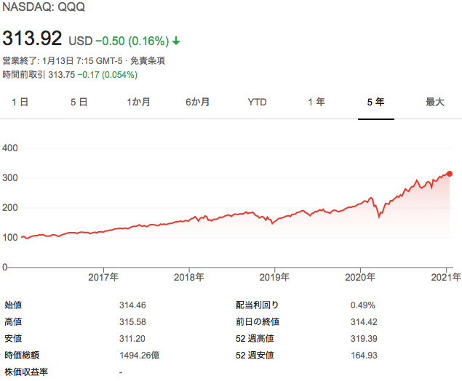The height and width of the screenshot is (381, 462).
Task: Click the NASDAQ: QQQ ticker heading
Action: [x=44, y=7]
